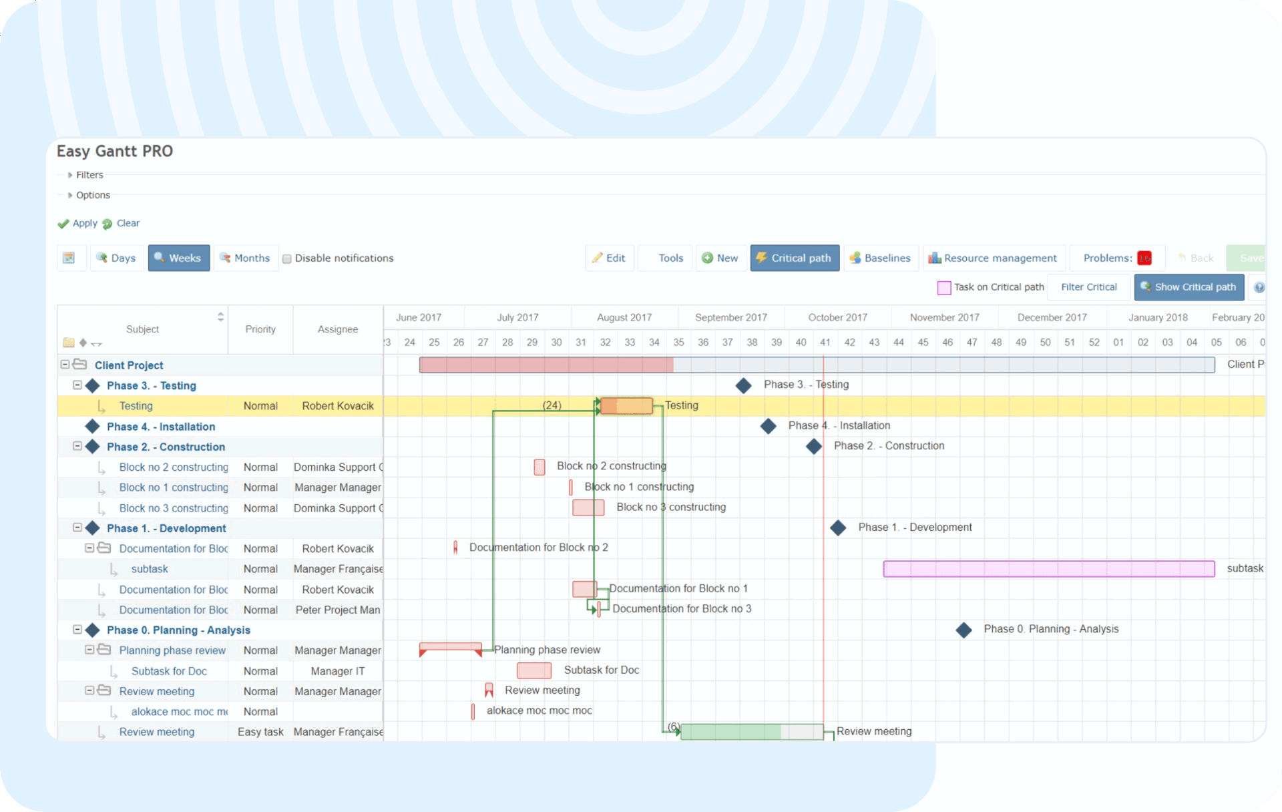The width and height of the screenshot is (1282, 812).
Task: Click the pink Task on Critical path swatch
Action: 943,288
